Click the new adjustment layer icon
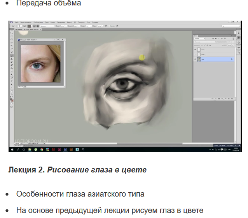 click(222, 99)
